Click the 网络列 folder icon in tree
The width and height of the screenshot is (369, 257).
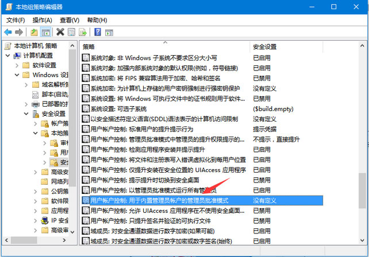44,181
